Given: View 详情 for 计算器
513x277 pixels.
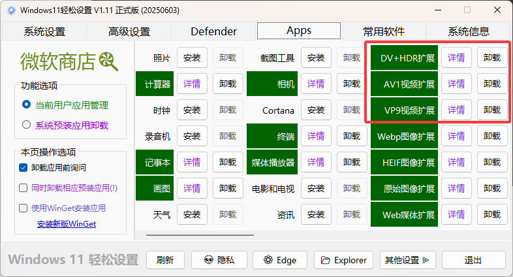Looking at the screenshot, I should (x=192, y=84).
